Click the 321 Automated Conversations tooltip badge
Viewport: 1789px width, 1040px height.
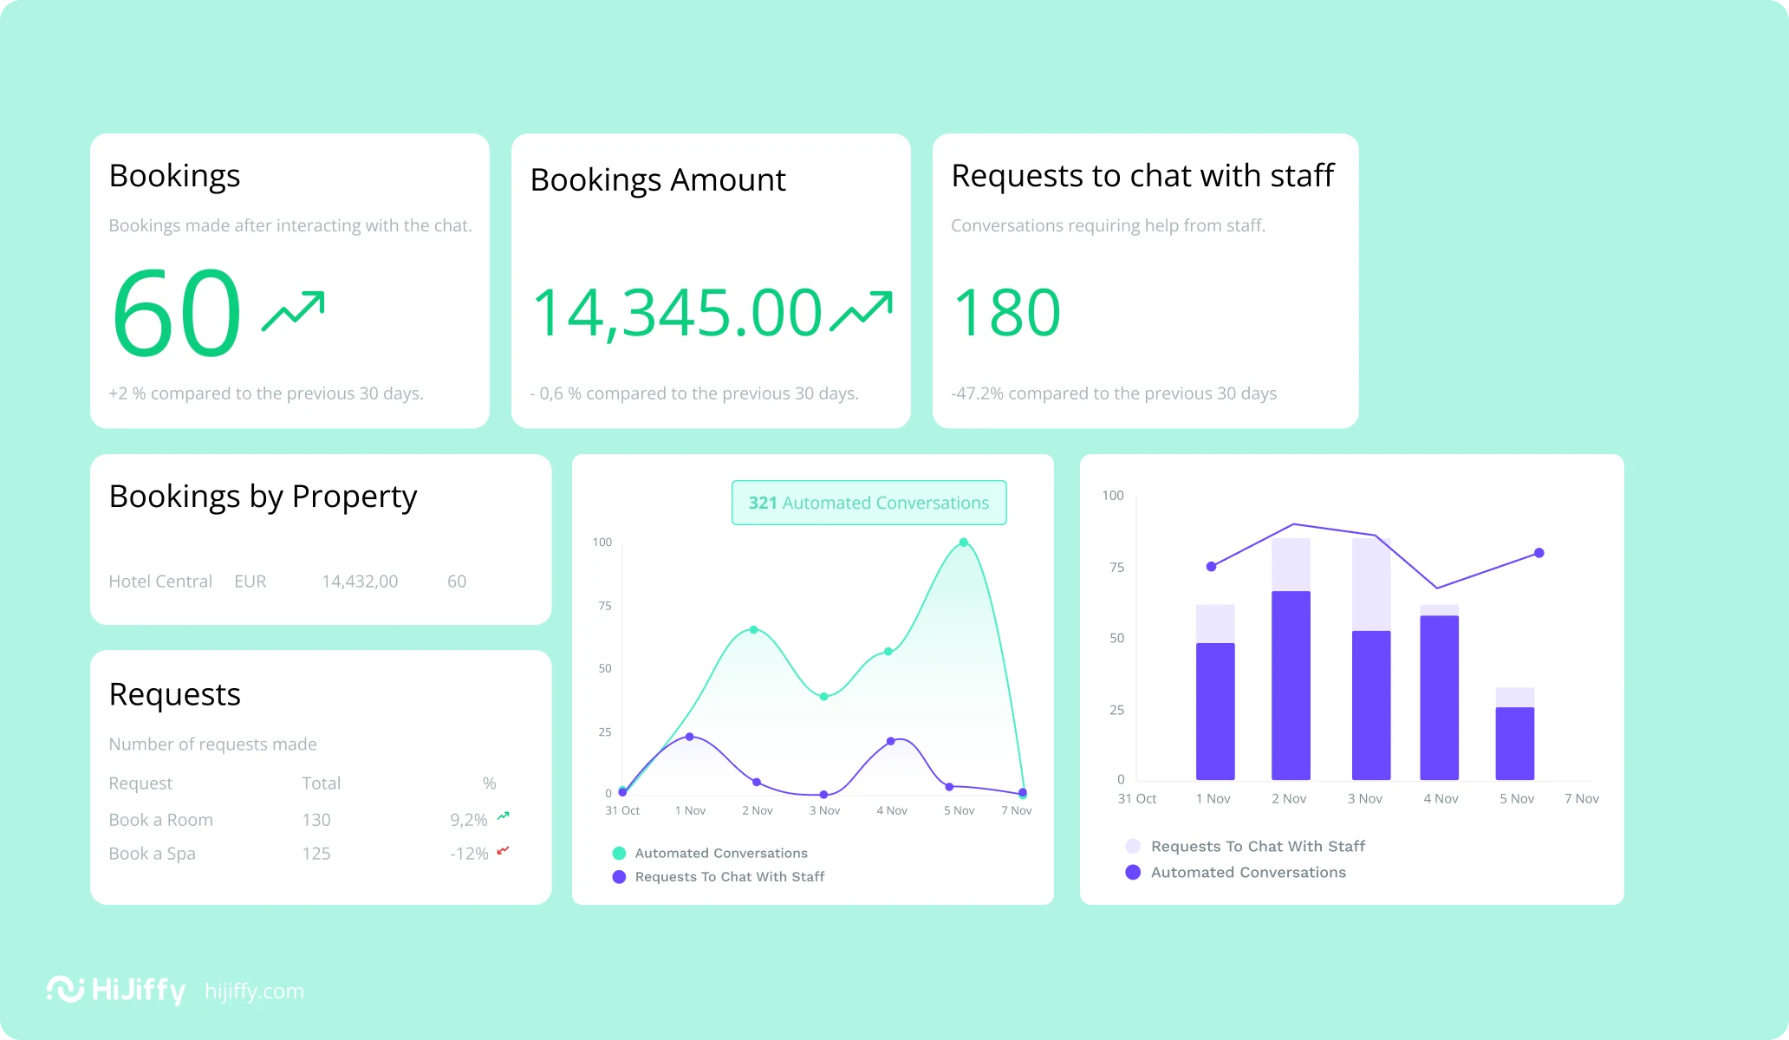[x=868, y=503]
